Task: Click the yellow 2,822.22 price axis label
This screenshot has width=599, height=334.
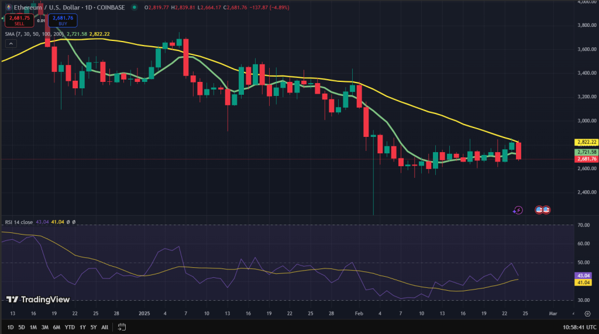Action: (586, 142)
